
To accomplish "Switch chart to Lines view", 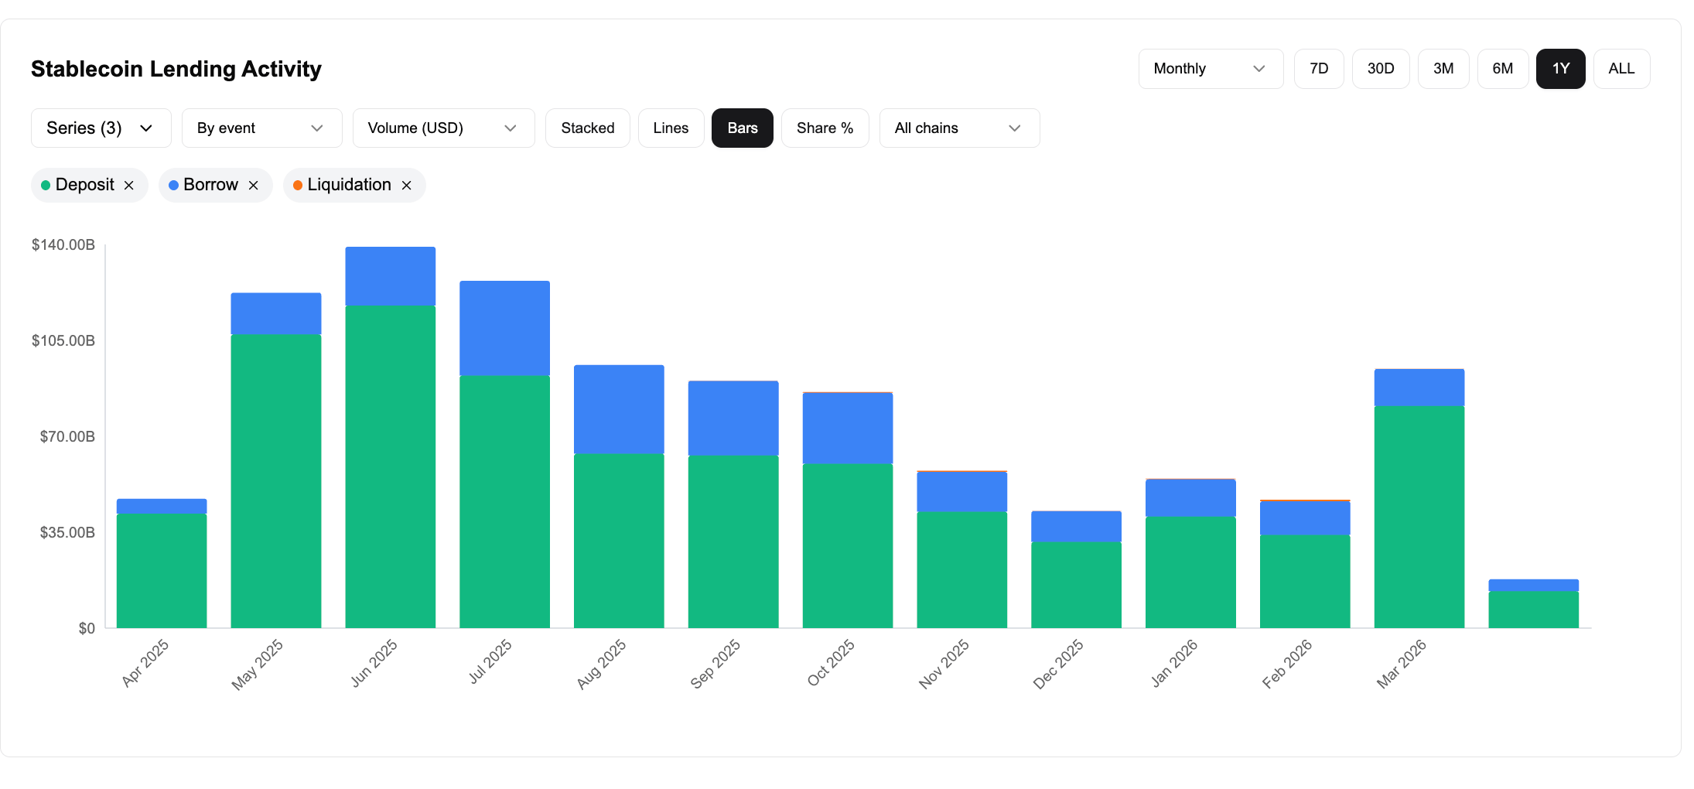I will pos(671,128).
